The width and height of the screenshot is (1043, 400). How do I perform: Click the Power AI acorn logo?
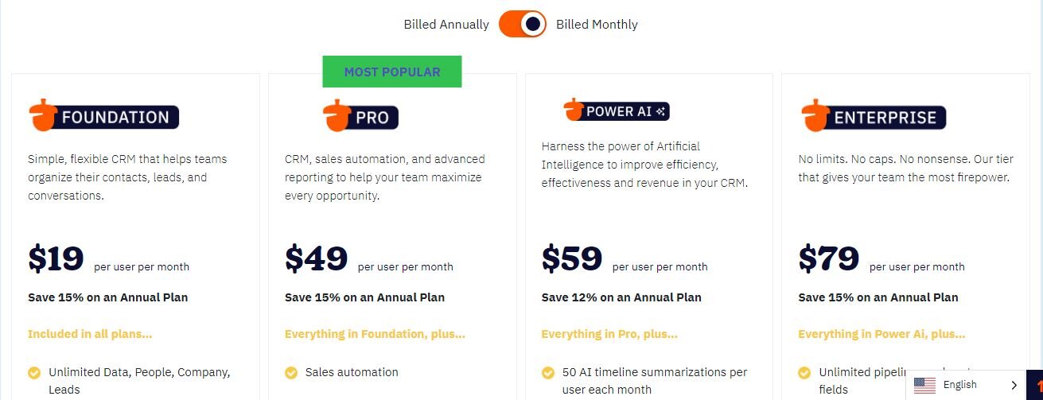(x=573, y=110)
